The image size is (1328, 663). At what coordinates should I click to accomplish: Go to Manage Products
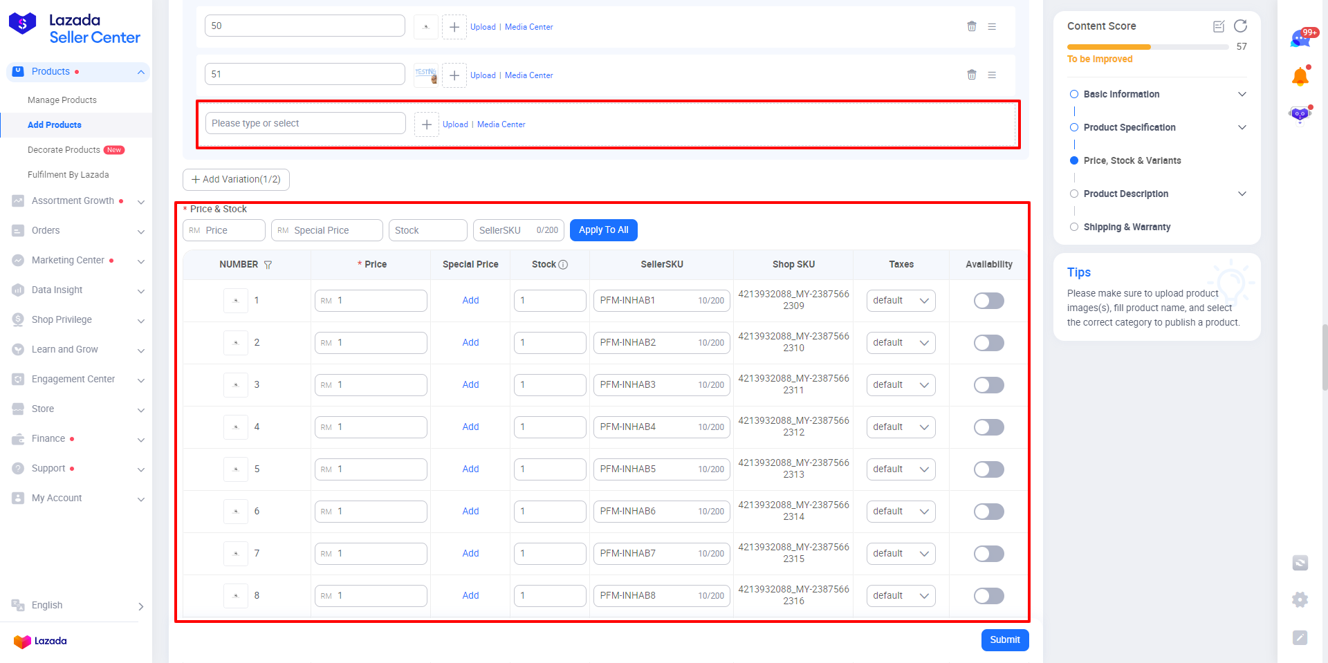click(62, 100)
